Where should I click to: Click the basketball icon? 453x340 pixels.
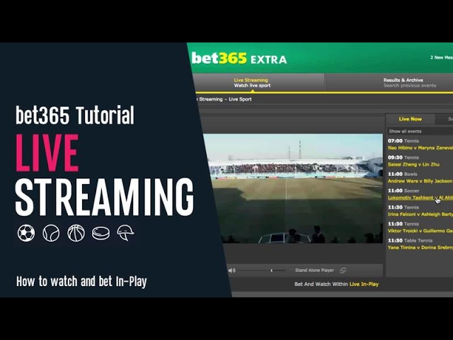(x=76, y=233)
